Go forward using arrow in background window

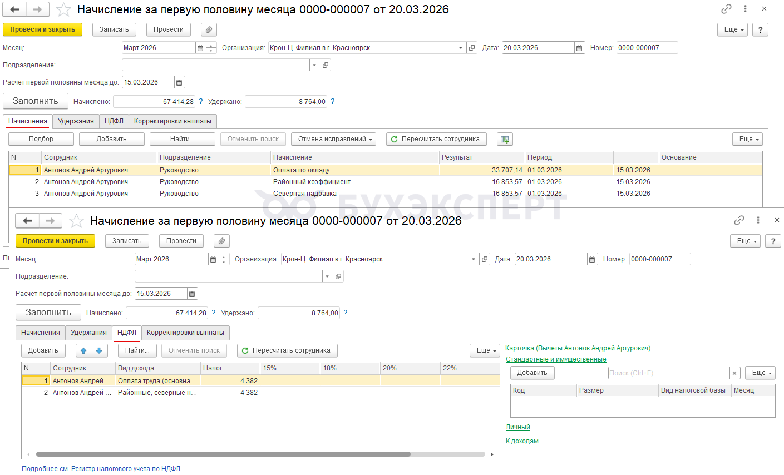tap(37, 9)
